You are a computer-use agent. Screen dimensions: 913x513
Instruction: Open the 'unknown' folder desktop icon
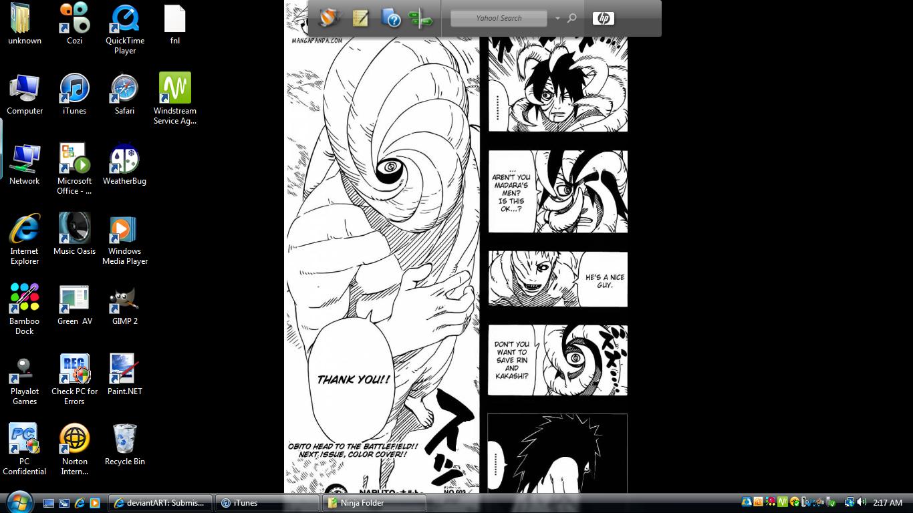(24, 25)
